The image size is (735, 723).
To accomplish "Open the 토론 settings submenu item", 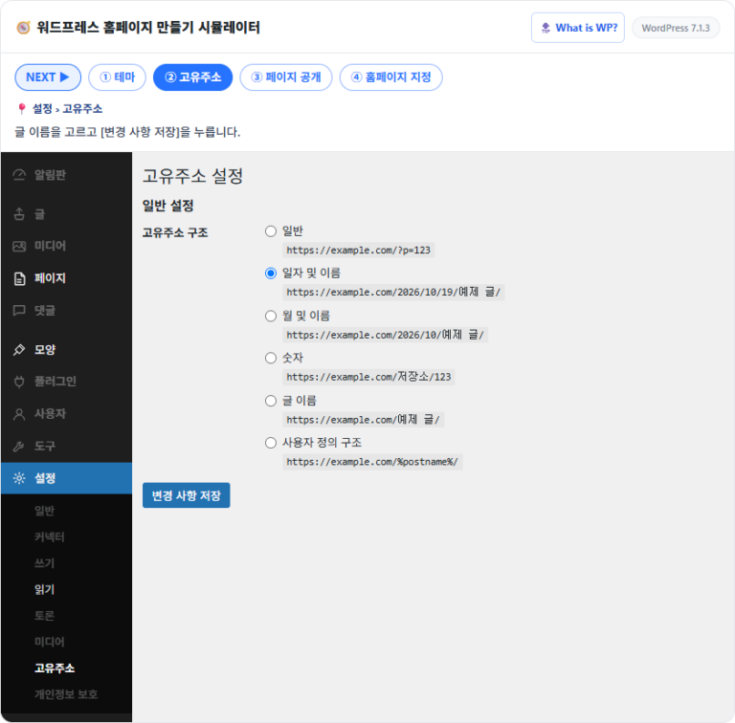I will (x=45, y=616).
